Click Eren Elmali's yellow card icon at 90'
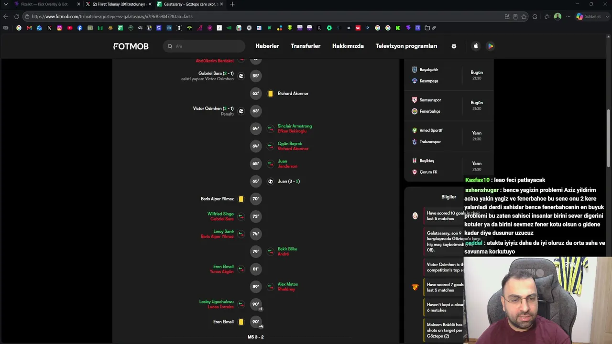The width and height of the screenshot is (612, 344). click(x=241, y=322)
